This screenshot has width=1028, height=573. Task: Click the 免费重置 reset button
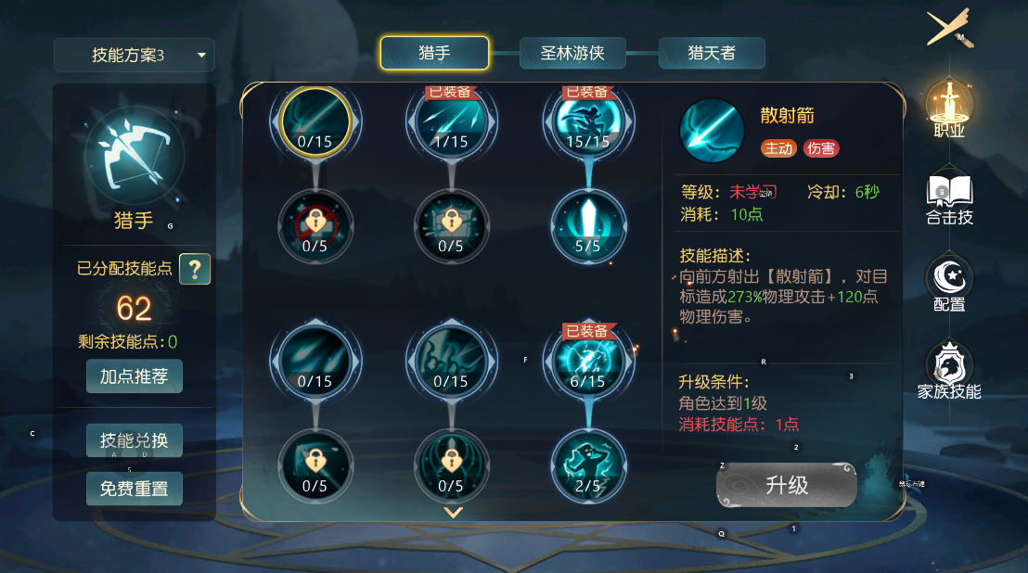135,489
